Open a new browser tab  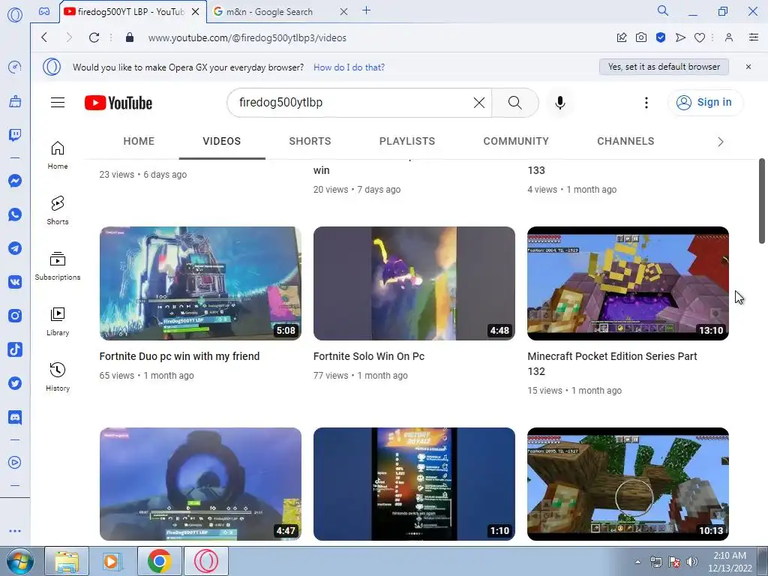(x=366, y=10)
